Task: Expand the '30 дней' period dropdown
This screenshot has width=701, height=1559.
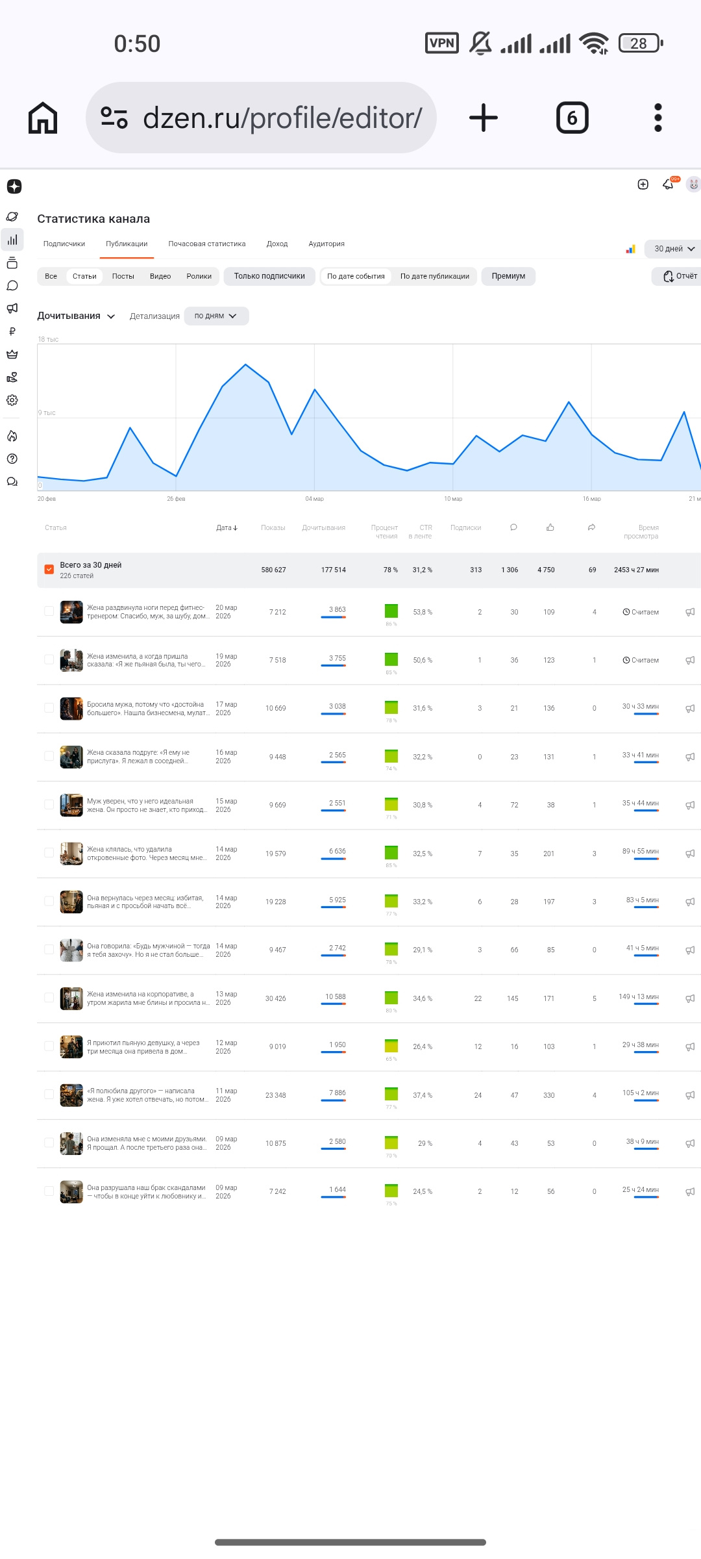Action: pos(674,249)
